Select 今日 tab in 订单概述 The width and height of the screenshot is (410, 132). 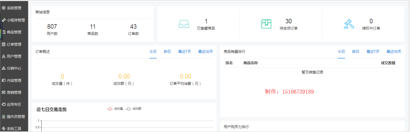tap(153, 52)
